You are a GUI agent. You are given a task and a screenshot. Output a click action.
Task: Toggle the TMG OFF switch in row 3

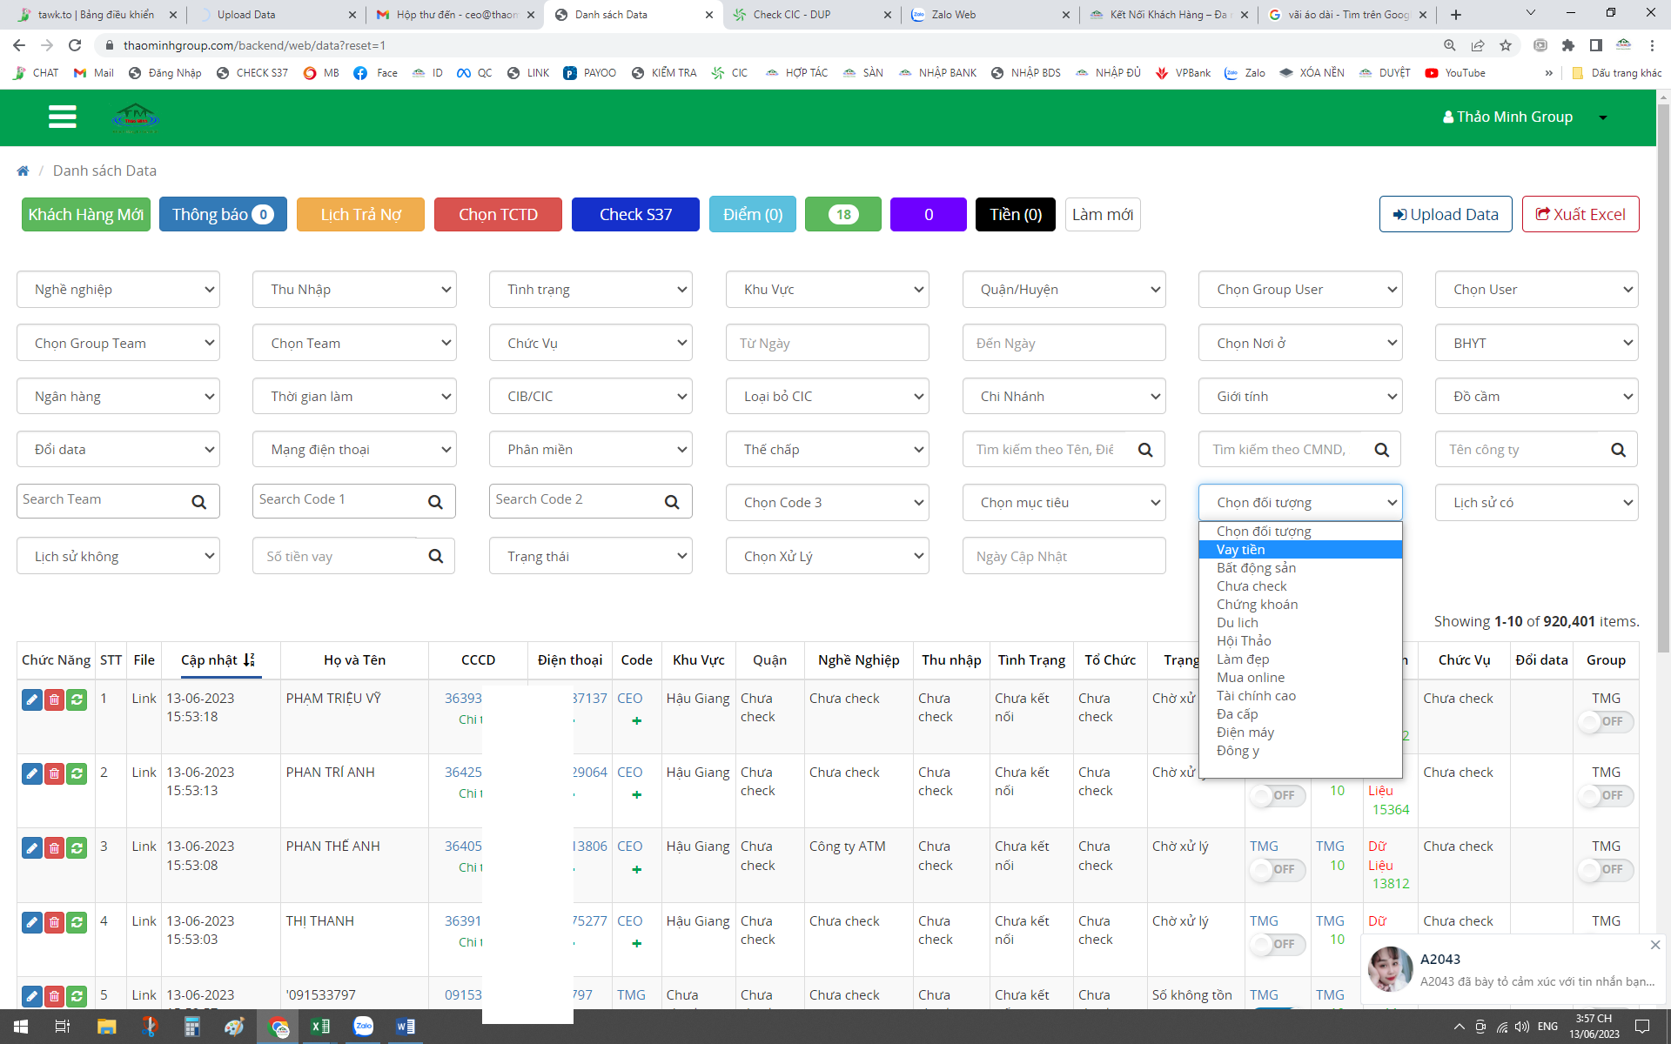[1278, 869]
